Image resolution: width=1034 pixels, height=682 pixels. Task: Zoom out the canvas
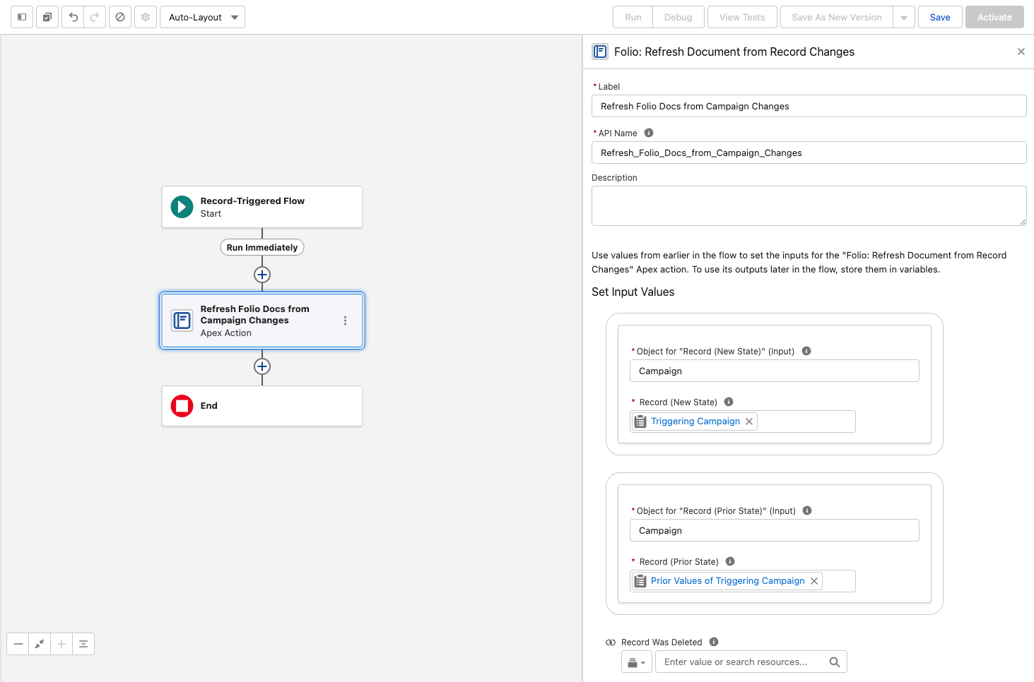tap(18, 644)
